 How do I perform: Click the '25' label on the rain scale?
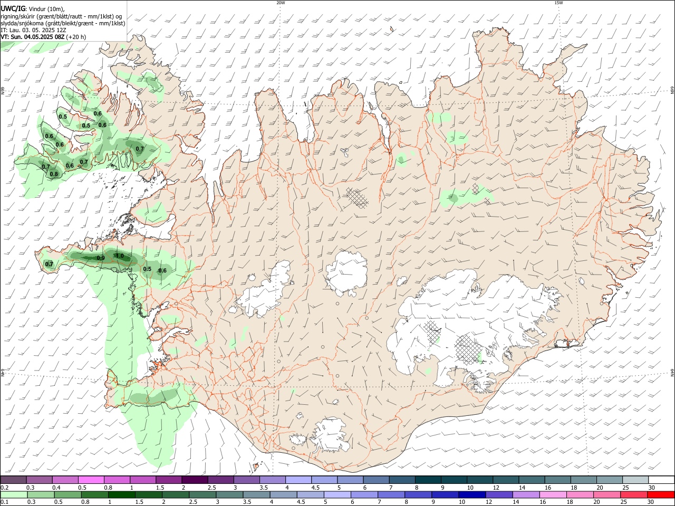pos(624,502)
